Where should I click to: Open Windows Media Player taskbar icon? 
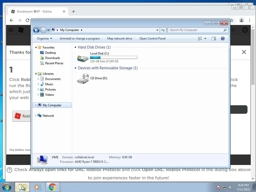pyautogui.click(x=37, y=187)
